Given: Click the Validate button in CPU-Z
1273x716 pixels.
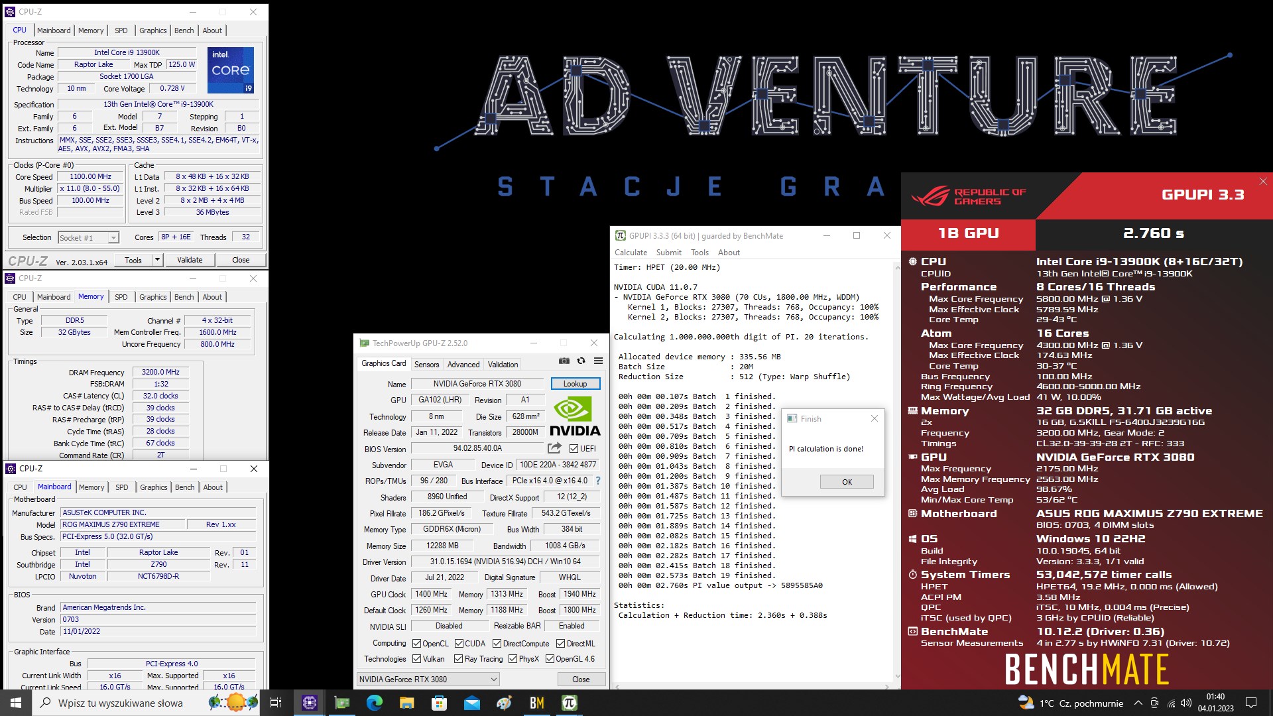Looking at the screenshot, I should point(190,260).
